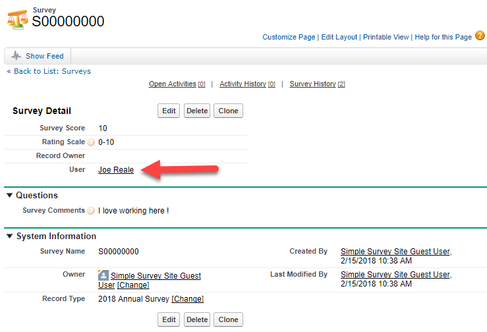487x332 pixels.
Task: Click the Survey scales icon in the header
Action: (17, 20)
